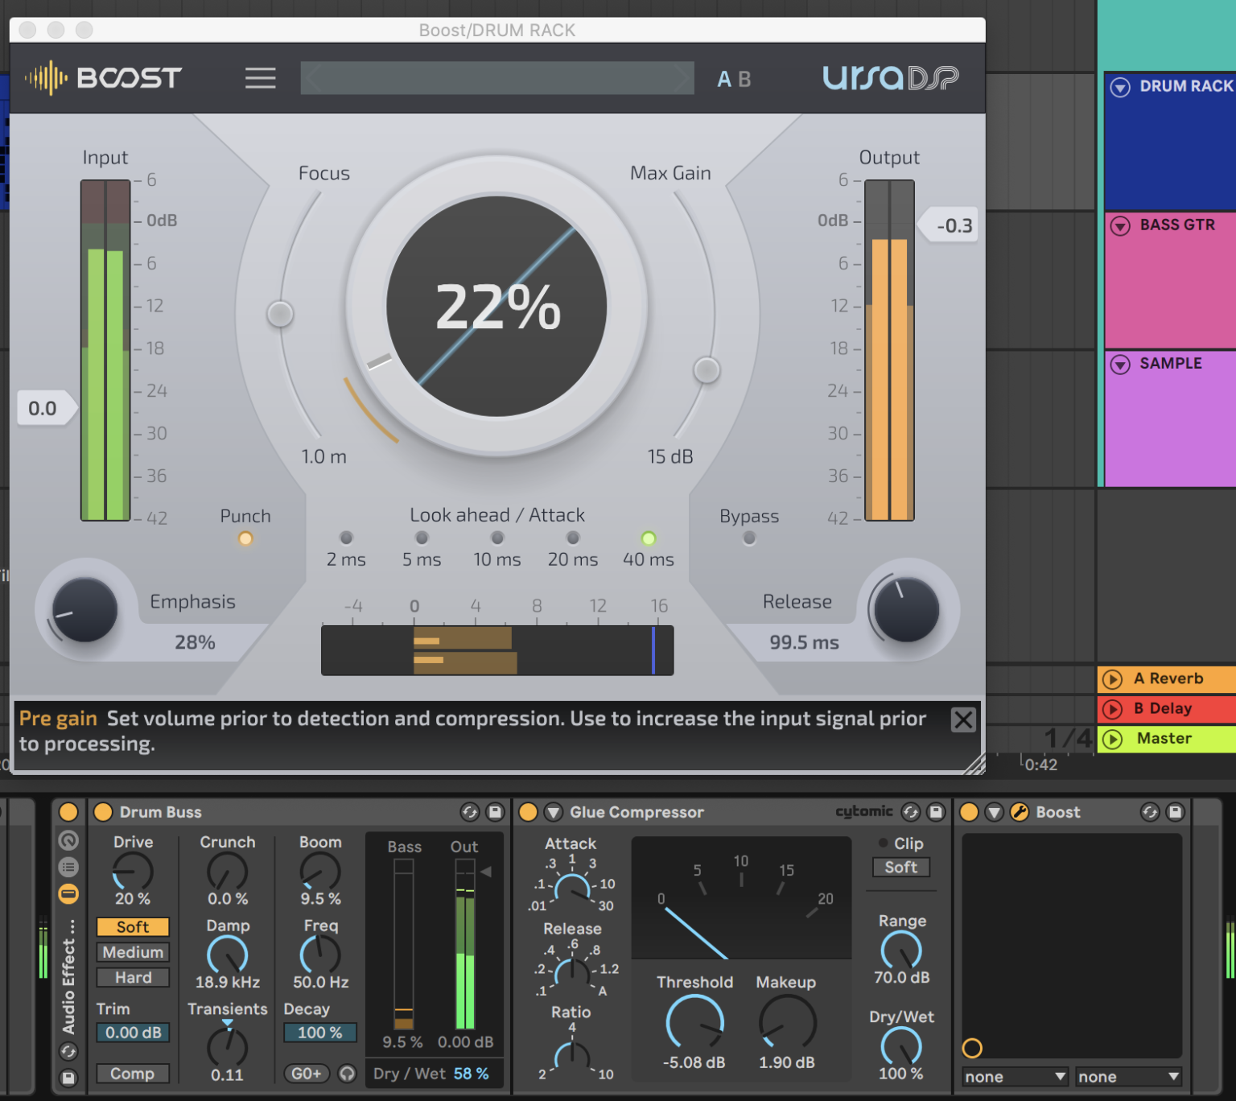Save the Audio Effect Rack preset
The image size is (1236, 1101).
click(x=68, y=1078)
